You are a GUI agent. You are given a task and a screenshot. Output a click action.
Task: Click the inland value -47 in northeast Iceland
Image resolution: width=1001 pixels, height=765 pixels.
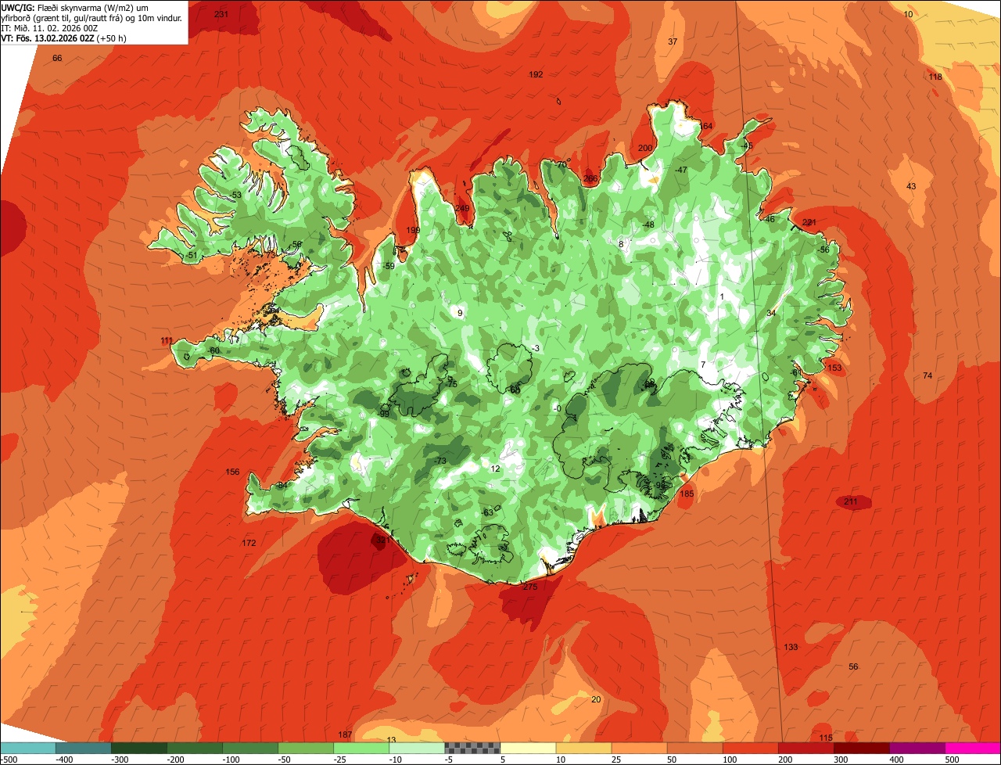681,170
